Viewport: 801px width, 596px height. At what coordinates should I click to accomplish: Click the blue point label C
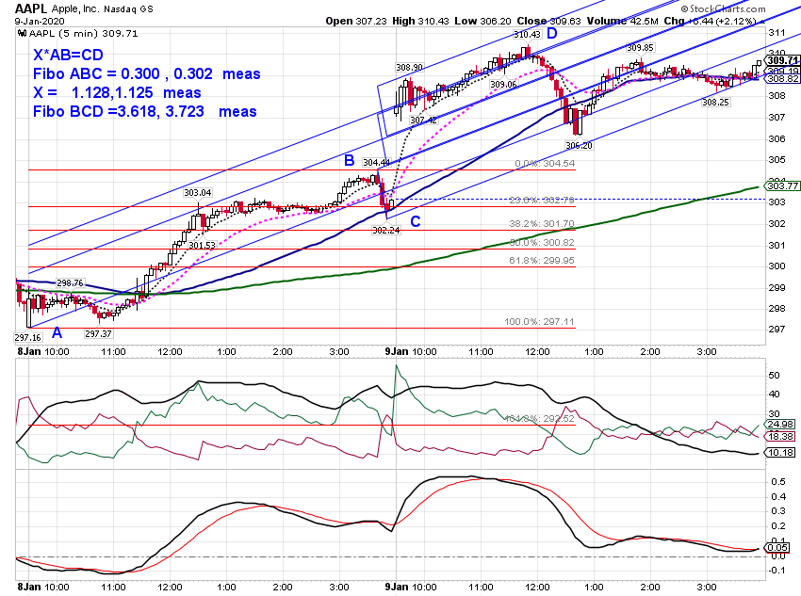pos(416,221)
